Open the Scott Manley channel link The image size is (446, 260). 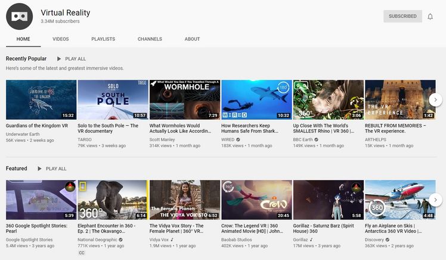point(162,140)
